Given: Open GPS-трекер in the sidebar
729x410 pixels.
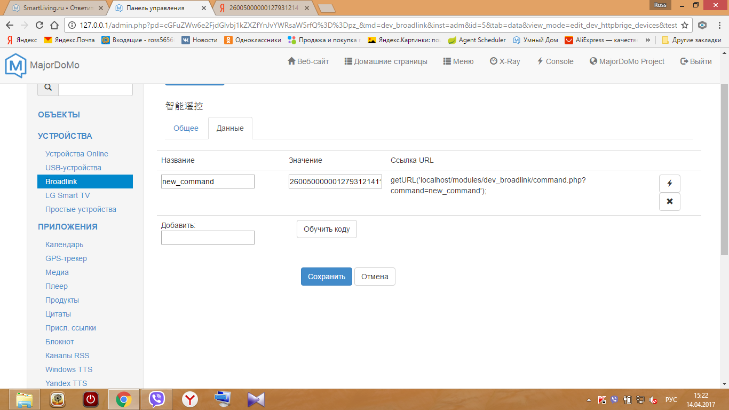Looking at the screenshot, I should click(66, 258).
